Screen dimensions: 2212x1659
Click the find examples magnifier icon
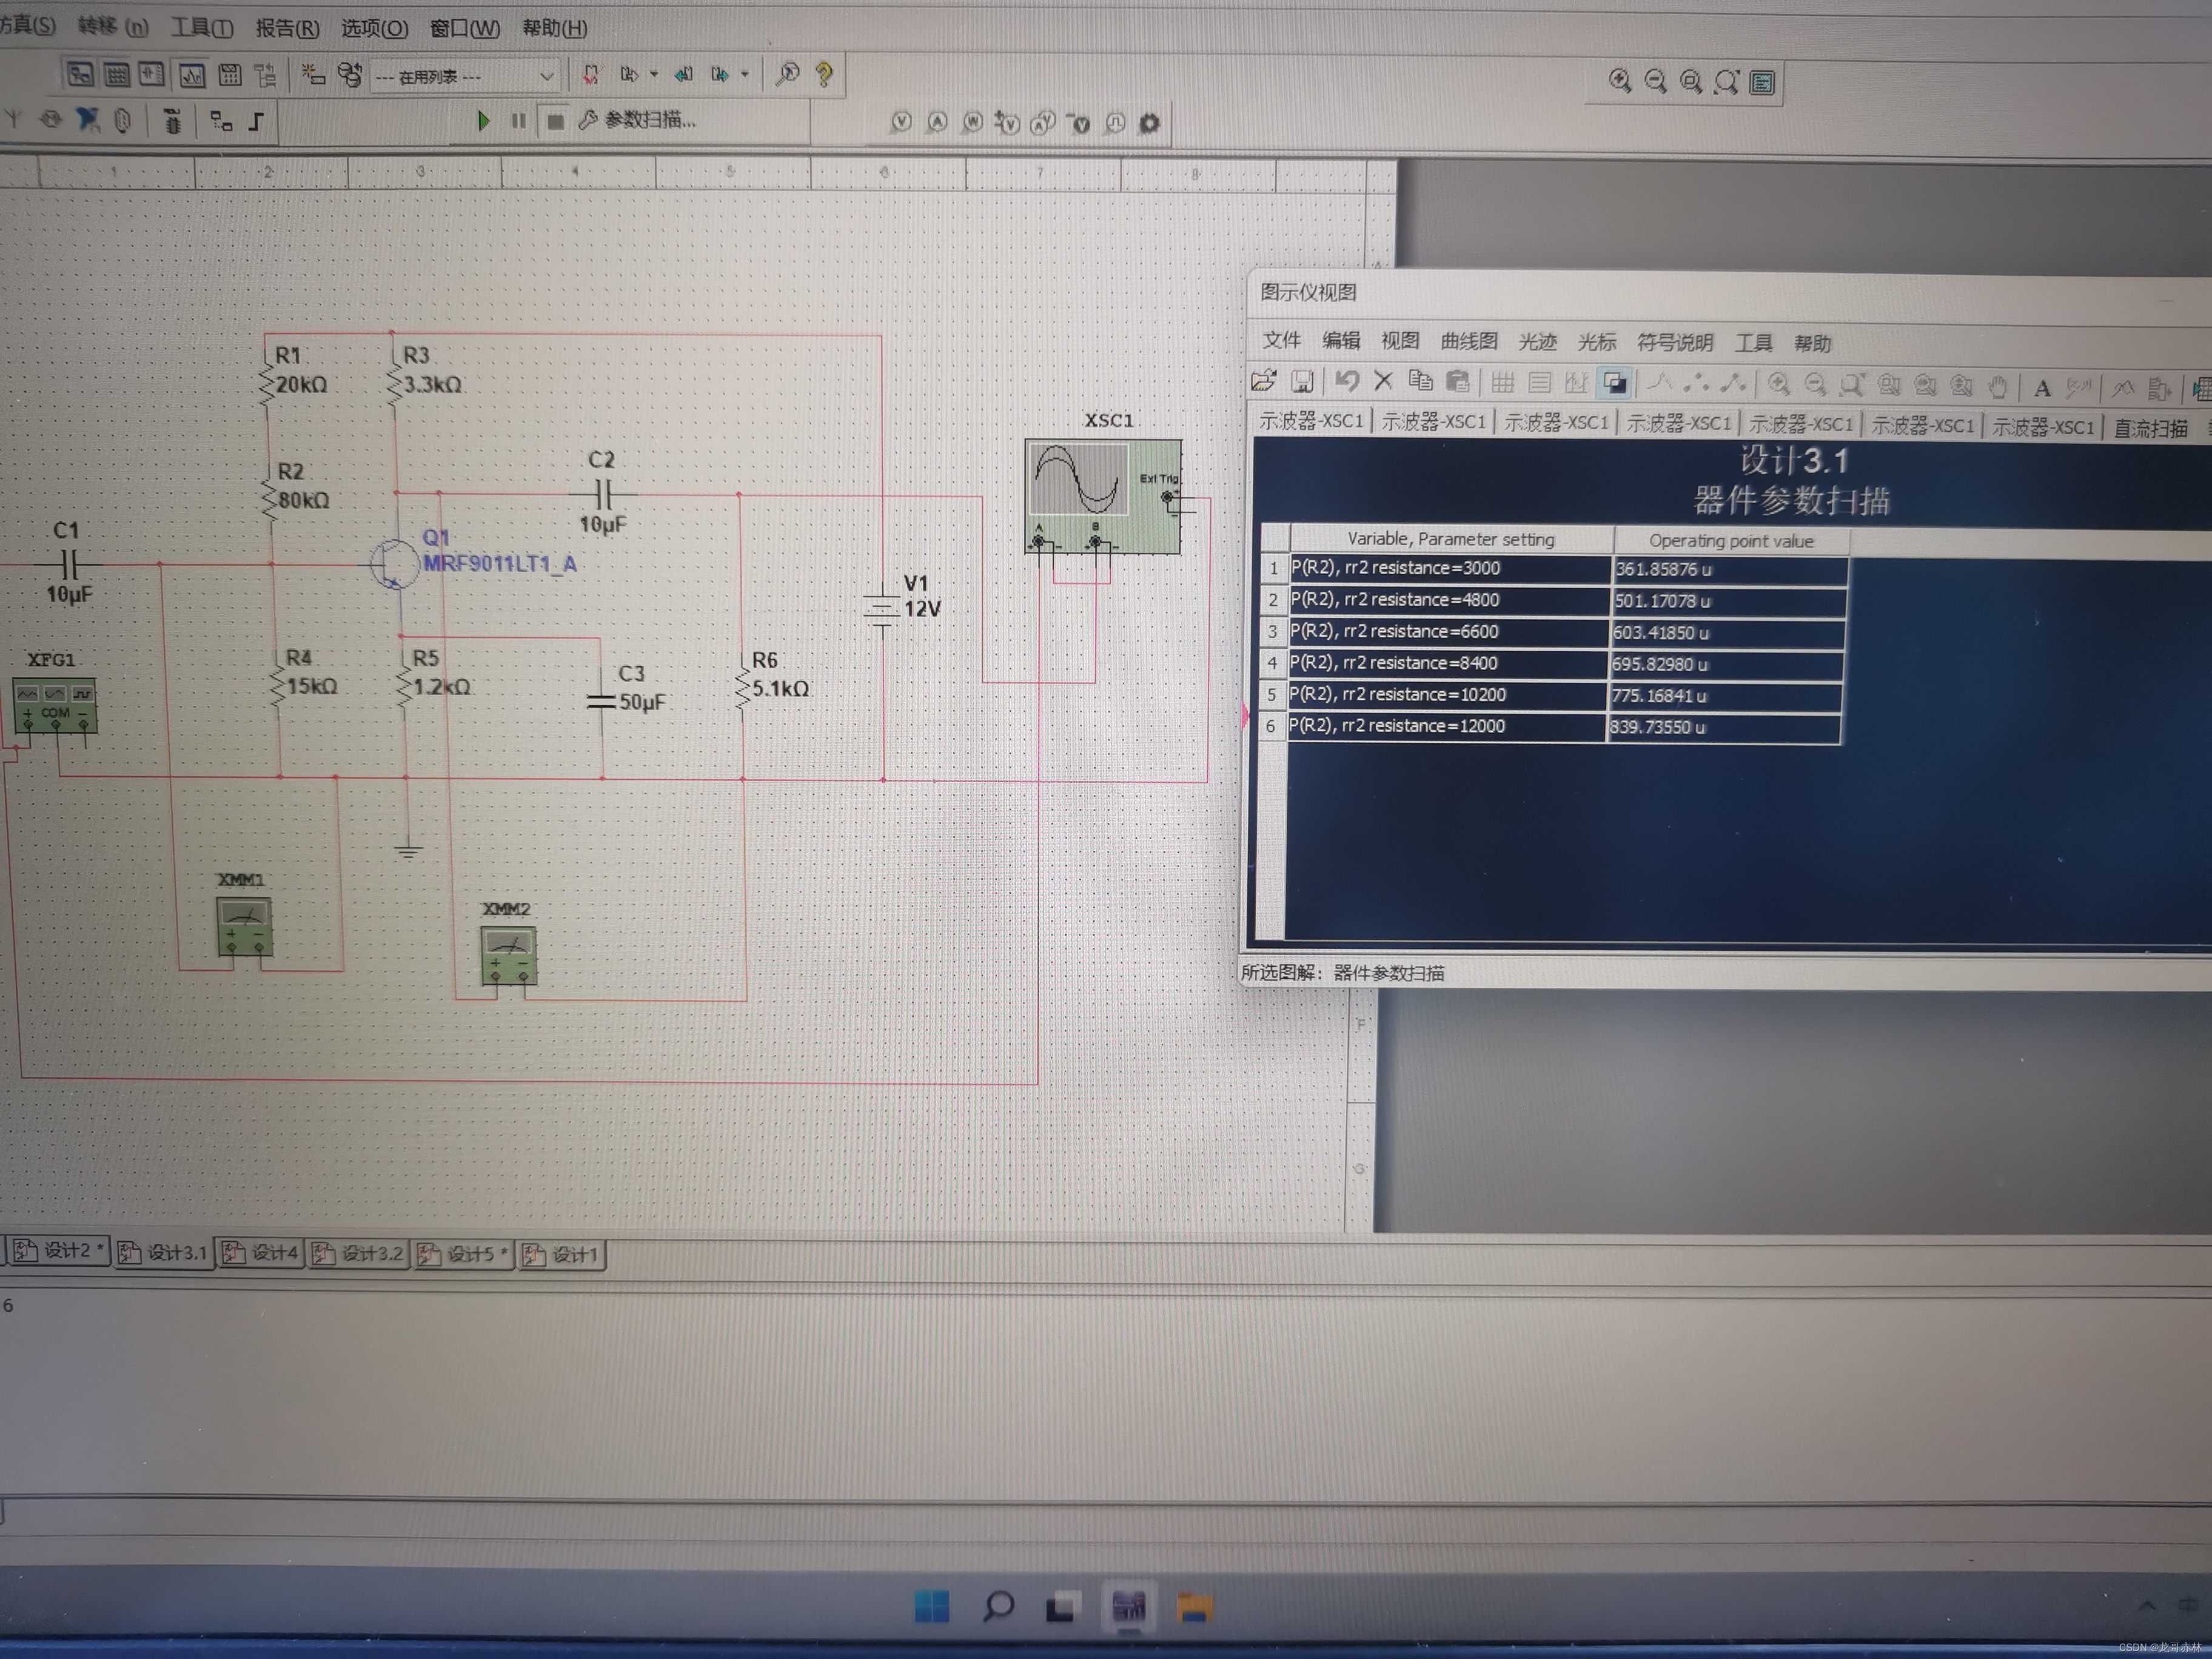(x=788, y=74)
